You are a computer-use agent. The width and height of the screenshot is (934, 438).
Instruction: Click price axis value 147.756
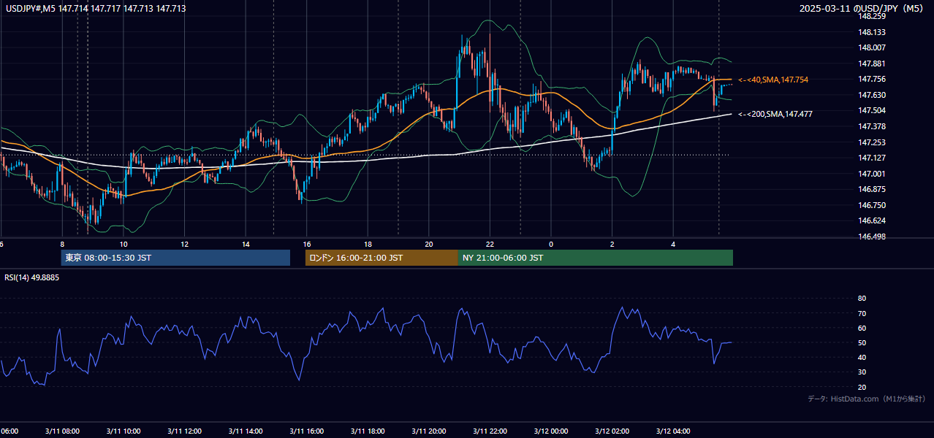coord(871,80)
